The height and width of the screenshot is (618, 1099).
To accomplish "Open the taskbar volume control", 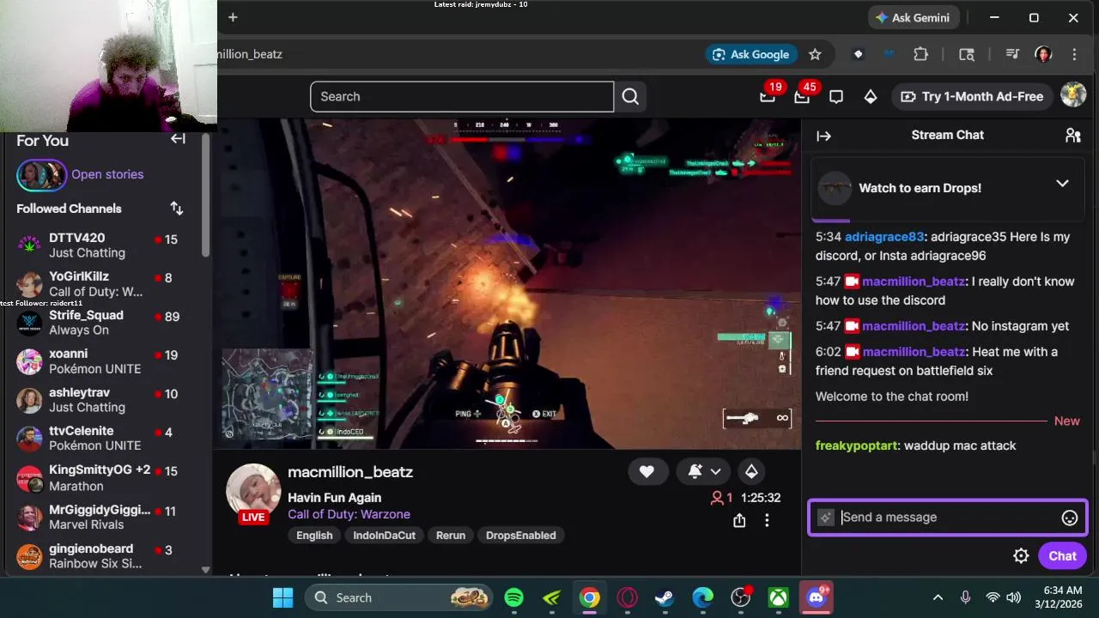I will [x=1013, y=597].
